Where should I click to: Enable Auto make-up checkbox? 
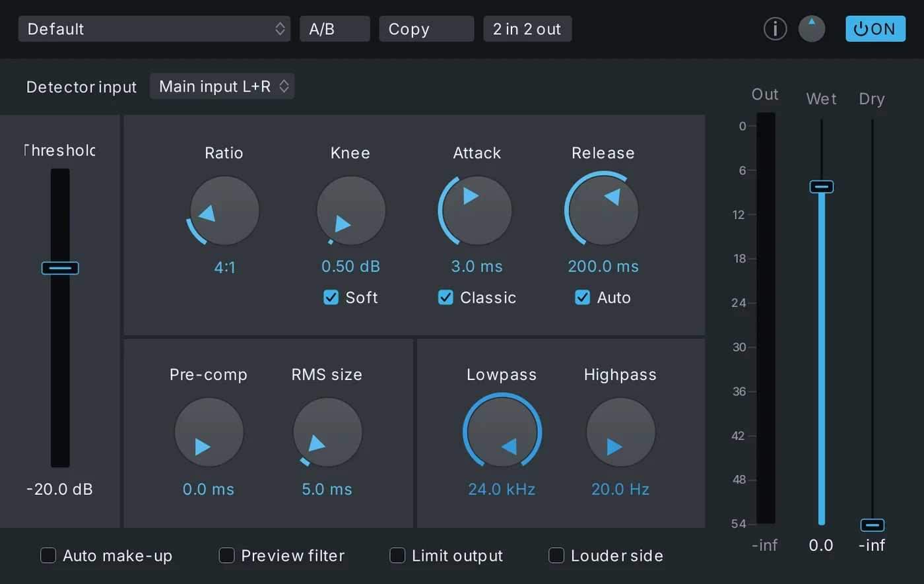pos(48,556)
